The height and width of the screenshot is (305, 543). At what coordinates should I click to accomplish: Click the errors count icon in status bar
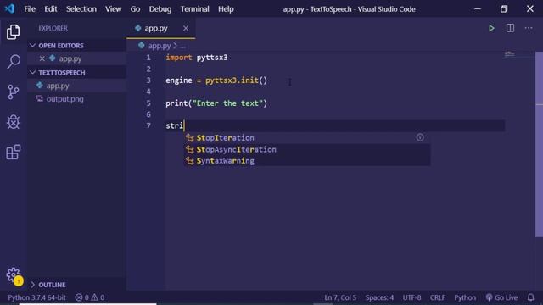coord(79,297)
